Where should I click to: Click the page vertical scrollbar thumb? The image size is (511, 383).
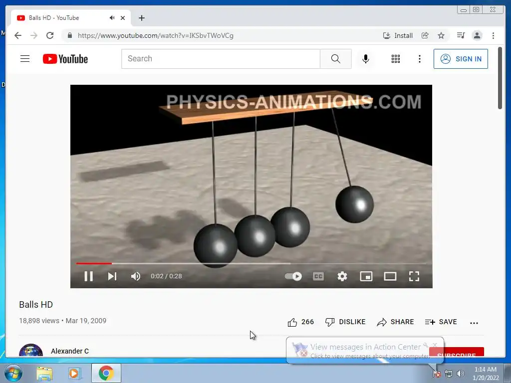pyautogui.click(x=500, y=78)
